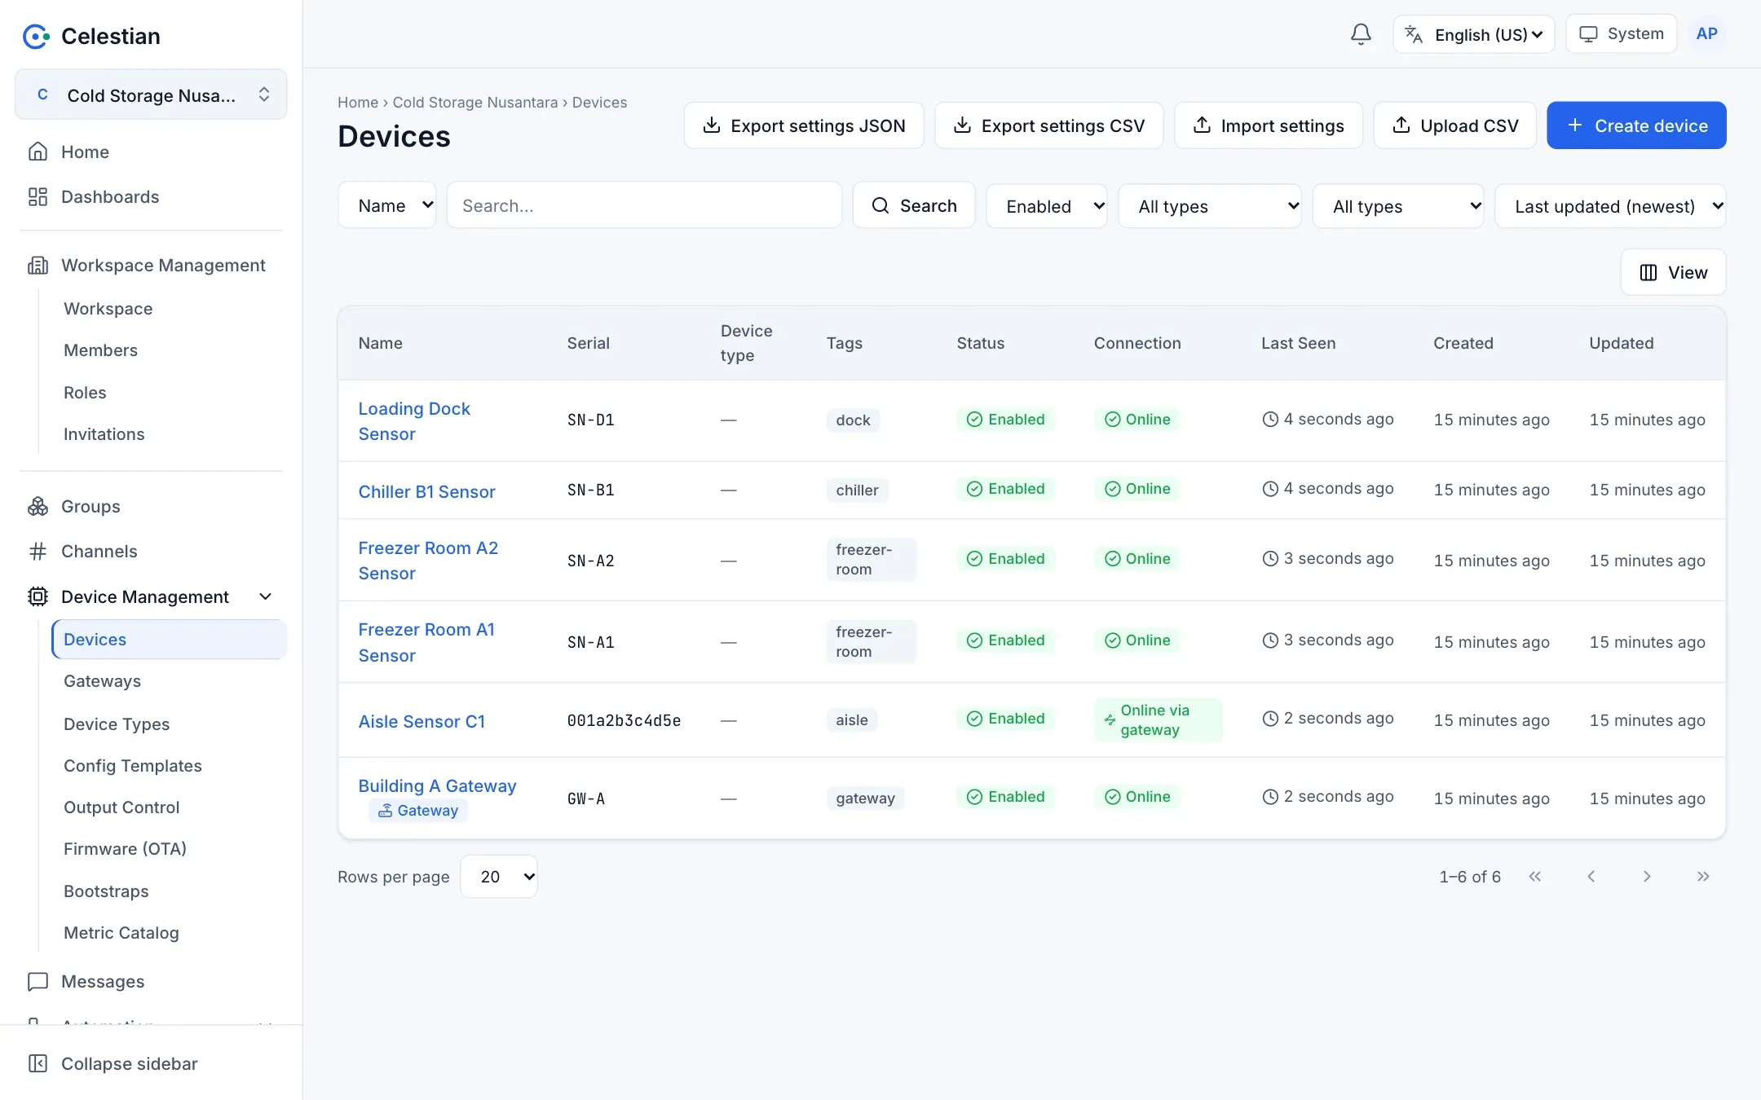Open the AP user avatar

tap(1706, 34)
